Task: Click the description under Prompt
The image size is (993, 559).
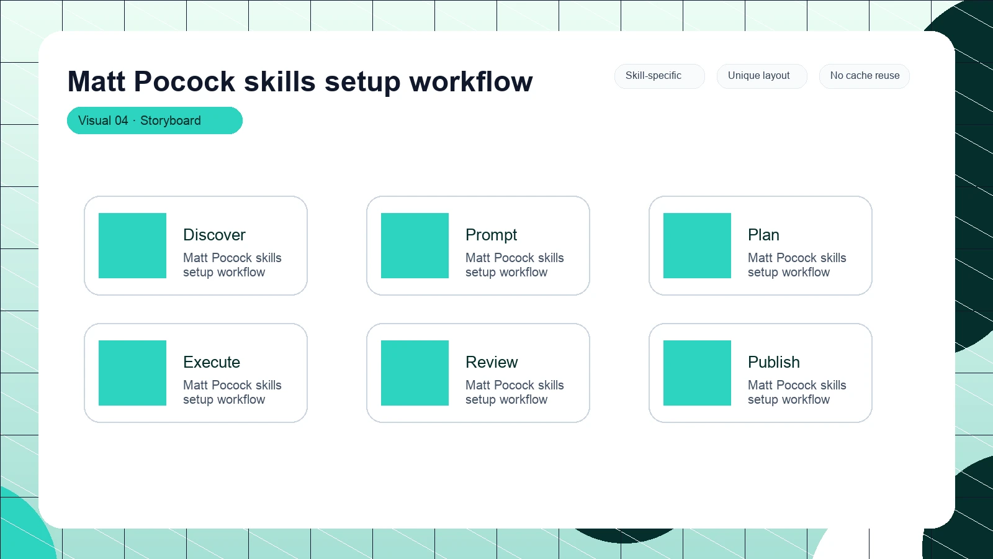Action: click(514, 265)
